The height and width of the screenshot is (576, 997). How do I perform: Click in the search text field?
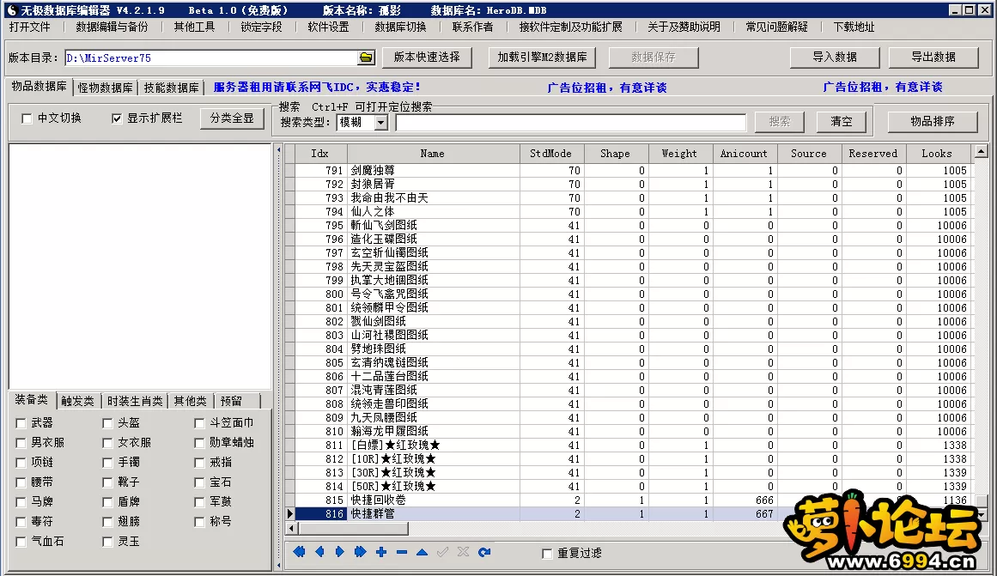pos(570,122)
